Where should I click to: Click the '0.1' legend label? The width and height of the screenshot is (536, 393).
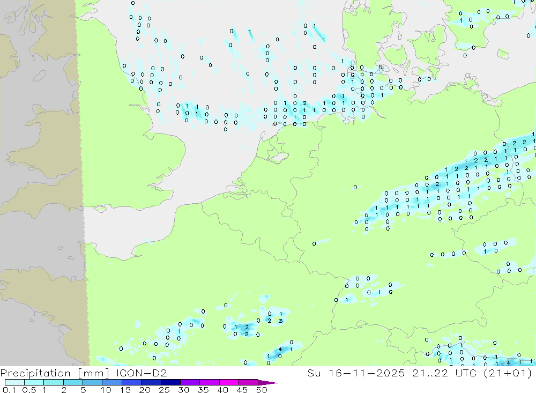[9, 390]
